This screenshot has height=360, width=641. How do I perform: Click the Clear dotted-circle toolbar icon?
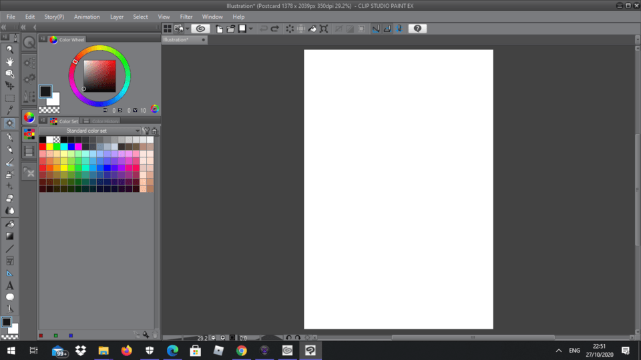click(290, 29)
